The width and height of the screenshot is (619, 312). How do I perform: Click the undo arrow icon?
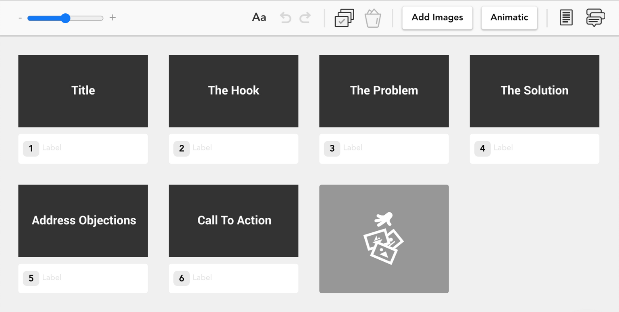pyautogui.click(x=285, y=18)
